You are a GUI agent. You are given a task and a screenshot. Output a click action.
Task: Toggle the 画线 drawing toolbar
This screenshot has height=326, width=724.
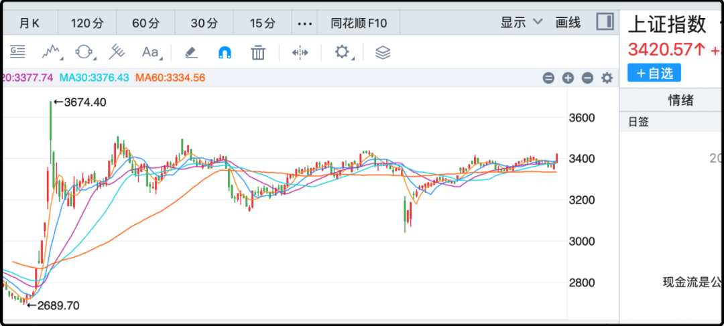point(568,22)
